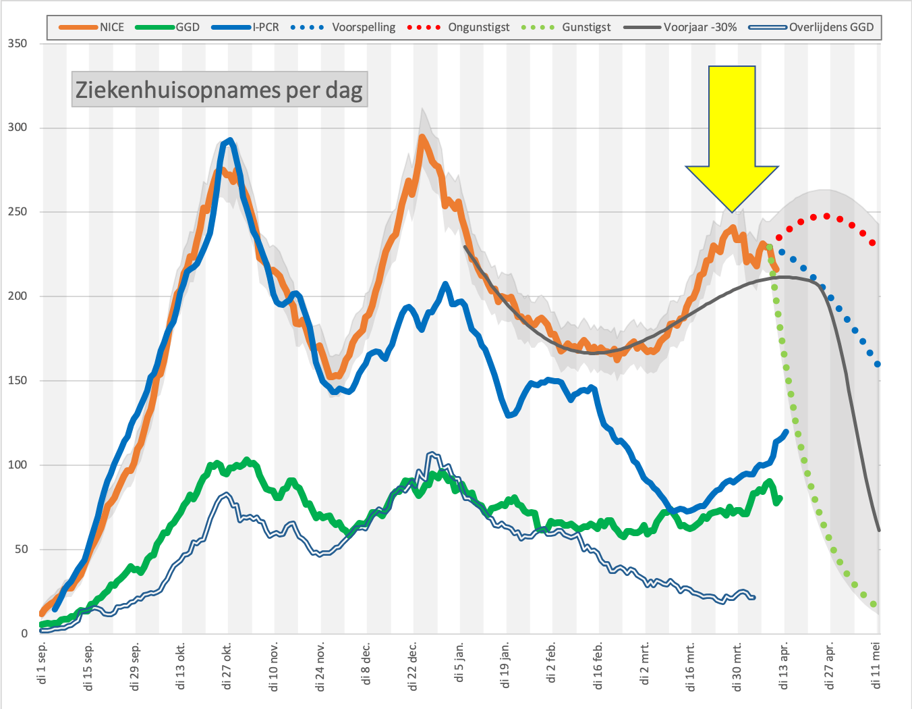This screenshot has height=709, width=912.
Task: Click the y-axis value 150
Action: pos(18,381)
